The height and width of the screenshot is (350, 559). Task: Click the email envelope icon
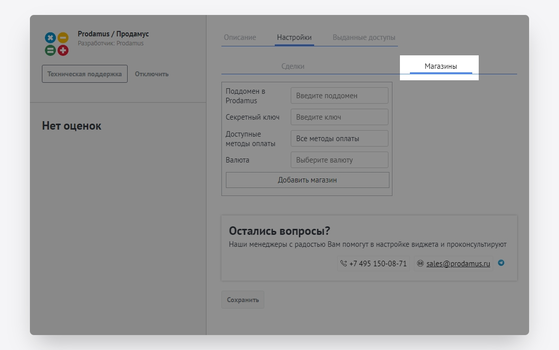[x=420, y=264]
